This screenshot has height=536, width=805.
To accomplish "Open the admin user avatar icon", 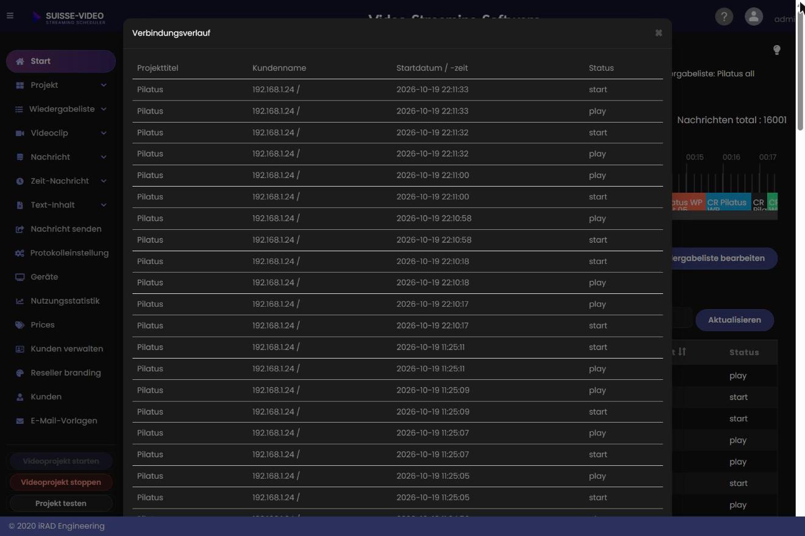I will (754, 16).
